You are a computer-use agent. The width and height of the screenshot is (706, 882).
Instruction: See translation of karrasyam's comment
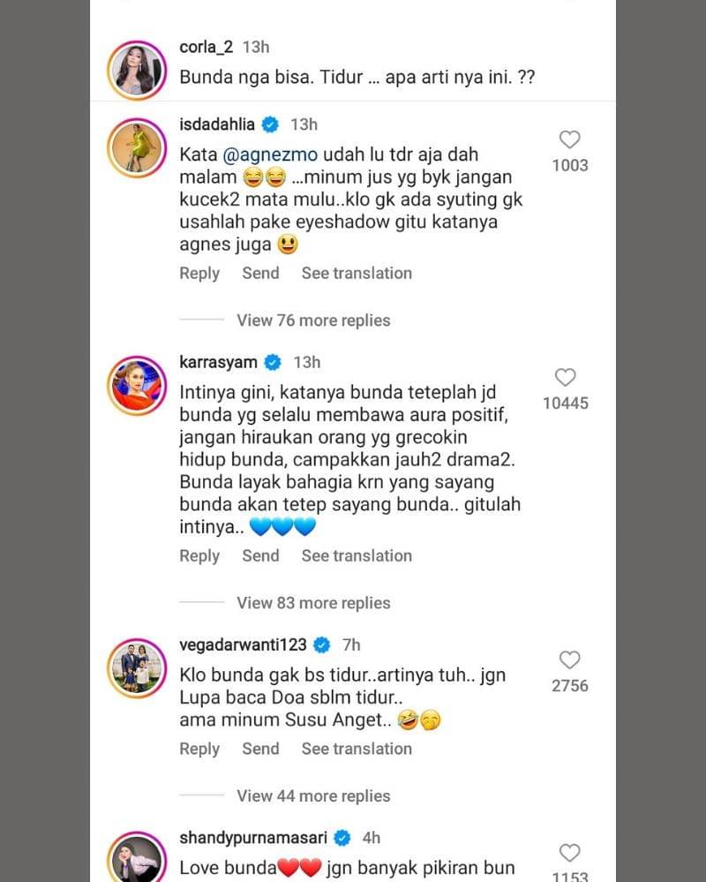pos(357,555)
